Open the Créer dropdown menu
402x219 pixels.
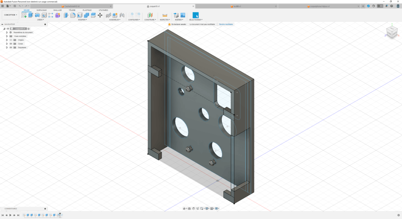click(40, 20)
